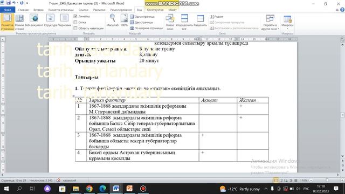Click the tab stop selector at ruler corner
This screenshot has width=345, height=194.
pyautogui.click(x=3, y=39)
